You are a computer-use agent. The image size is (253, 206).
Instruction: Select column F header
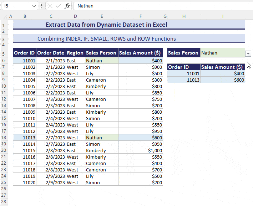coord(141,16)
